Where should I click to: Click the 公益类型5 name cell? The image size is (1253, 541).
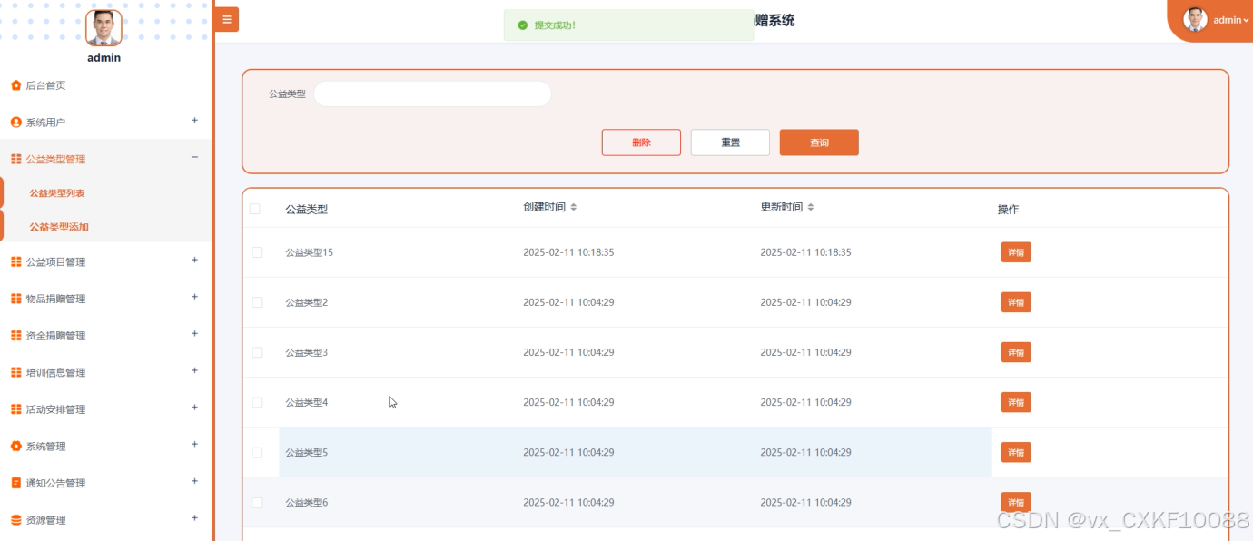(307, 452)
